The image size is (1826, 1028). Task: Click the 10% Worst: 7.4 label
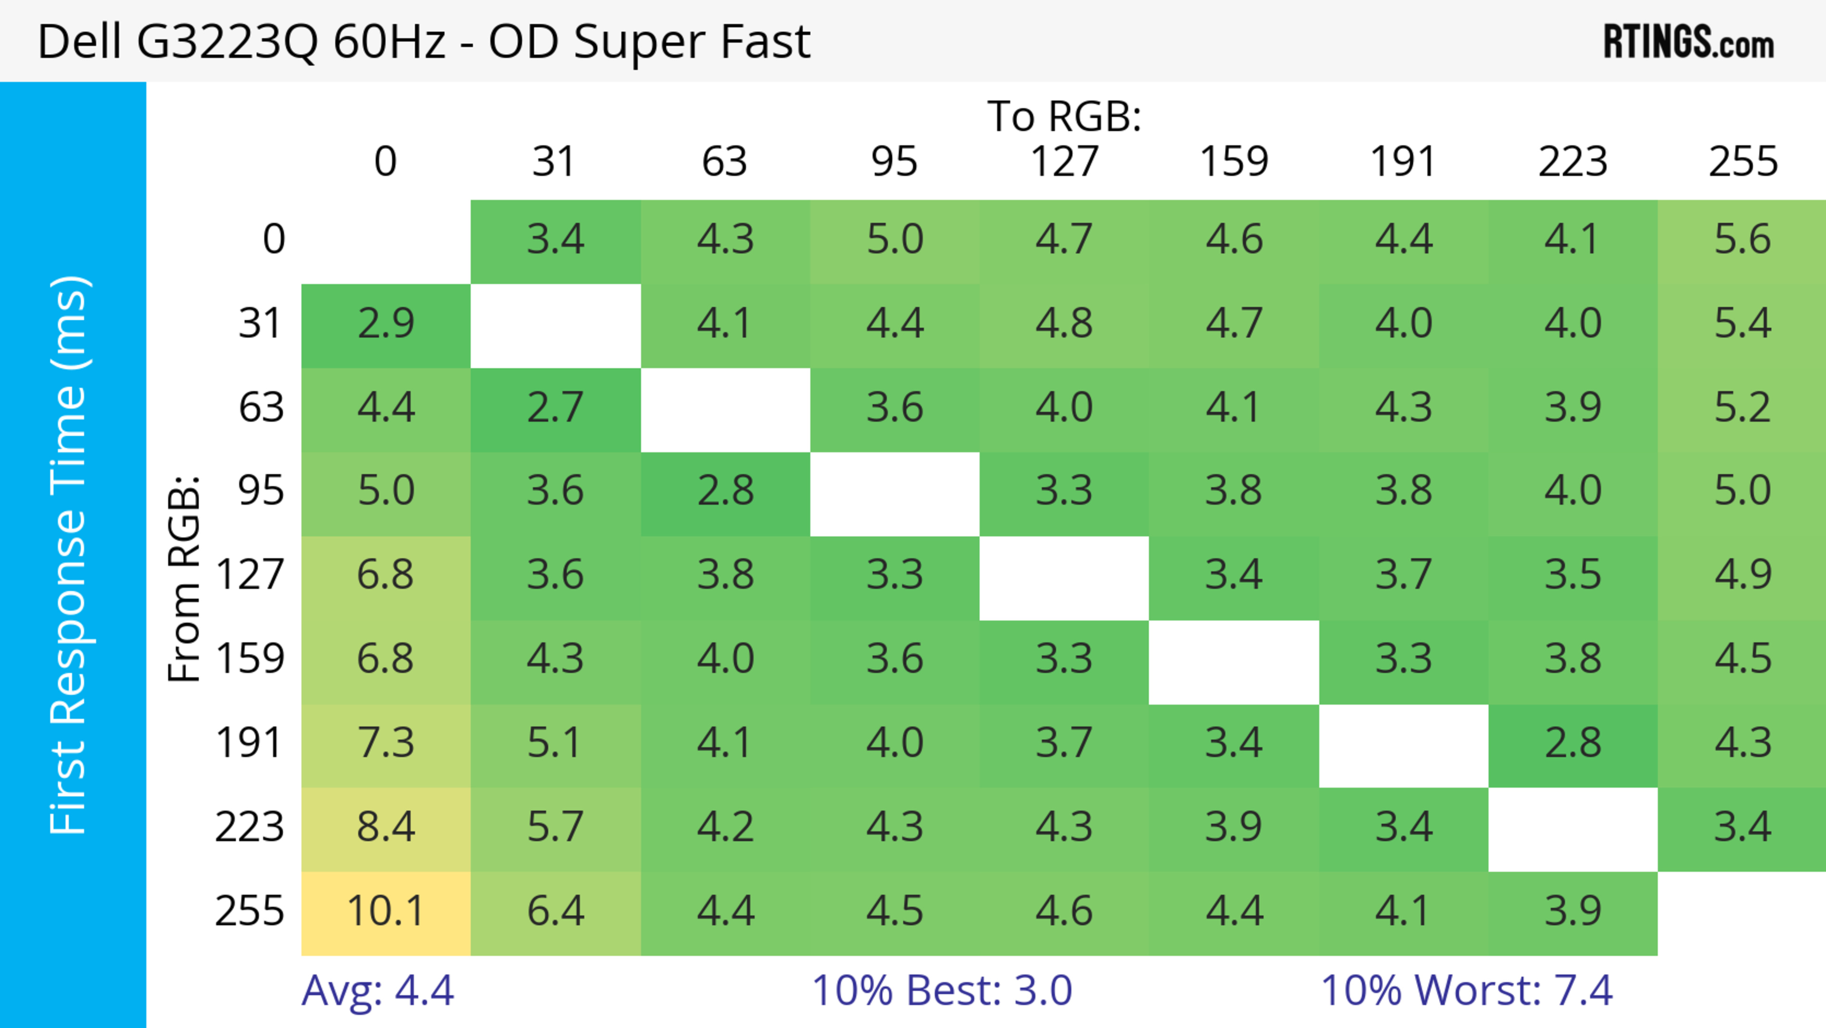[x=1466, y=990]
